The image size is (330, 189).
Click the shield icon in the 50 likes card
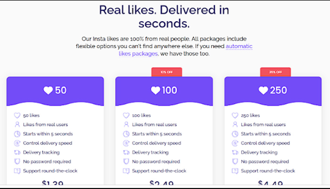pyautogui.click(x=17, y=162)
